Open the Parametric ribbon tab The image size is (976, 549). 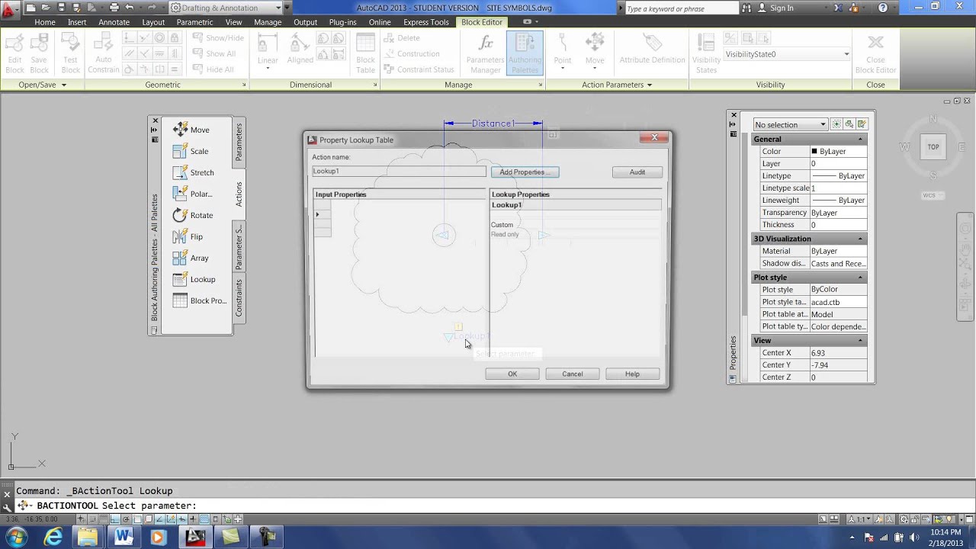(x=194, y=22)
